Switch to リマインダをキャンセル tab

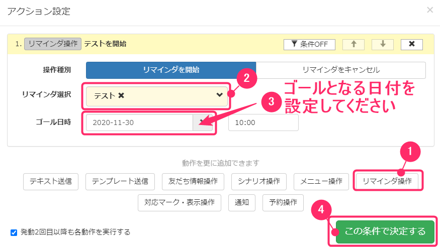click(x=340, y=70)
